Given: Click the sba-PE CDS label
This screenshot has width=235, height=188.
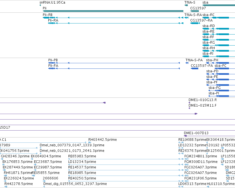Looking at the screenshot, I should click(212, 76).
